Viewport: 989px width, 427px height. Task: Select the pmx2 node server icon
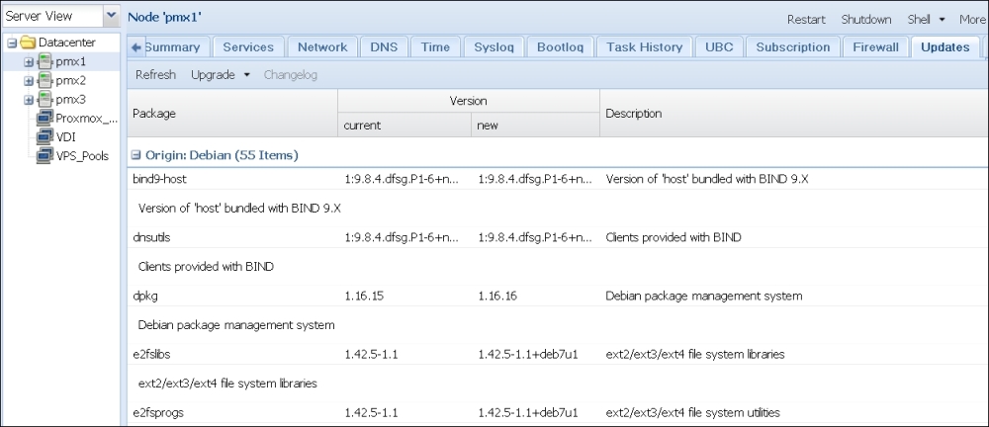tap(45, 81)
